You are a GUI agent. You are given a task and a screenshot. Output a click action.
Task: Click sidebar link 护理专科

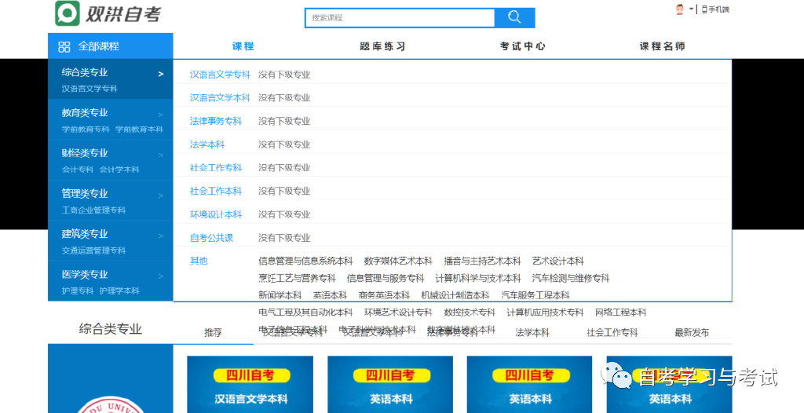point(78,291)
